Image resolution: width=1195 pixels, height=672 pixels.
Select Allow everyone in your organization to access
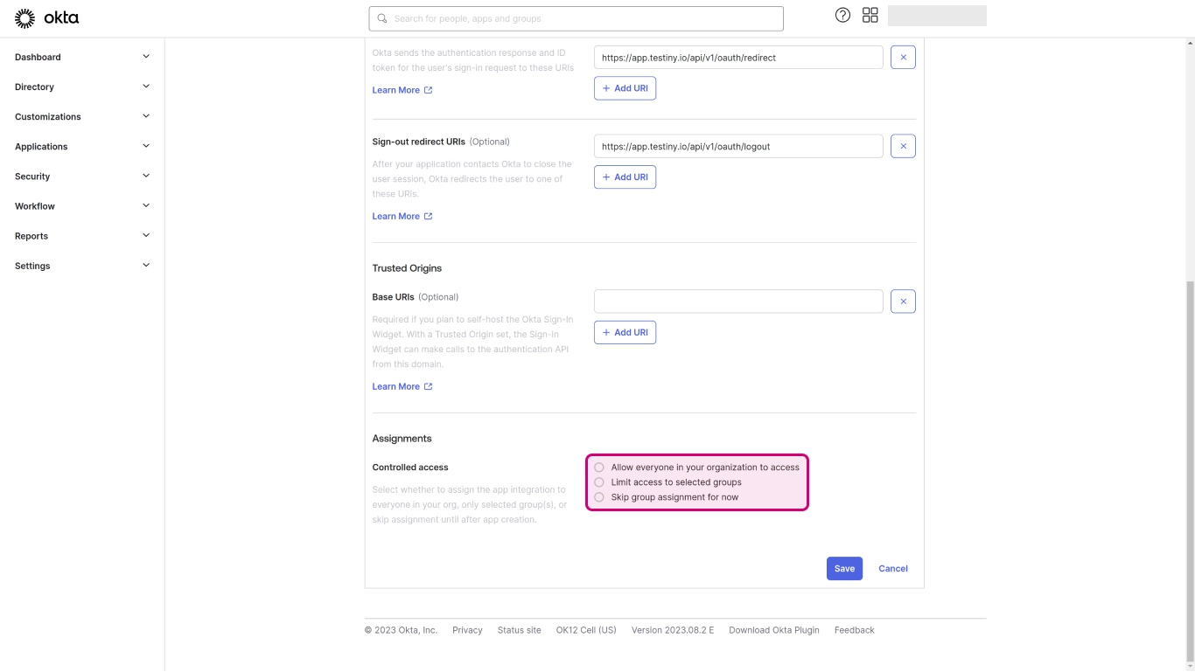tap(599, 468)
